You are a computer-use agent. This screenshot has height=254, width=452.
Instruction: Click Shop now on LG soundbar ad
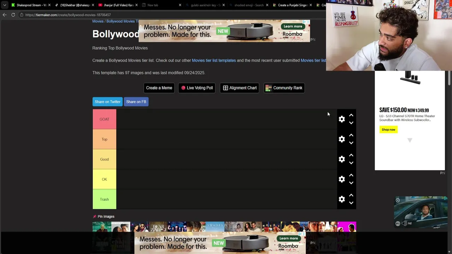388,129
